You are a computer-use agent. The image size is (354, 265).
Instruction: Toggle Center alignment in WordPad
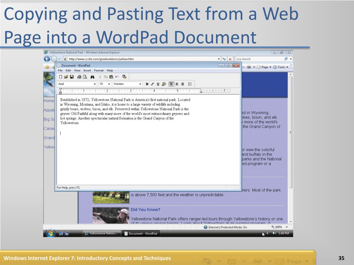[x=177, y=84]
